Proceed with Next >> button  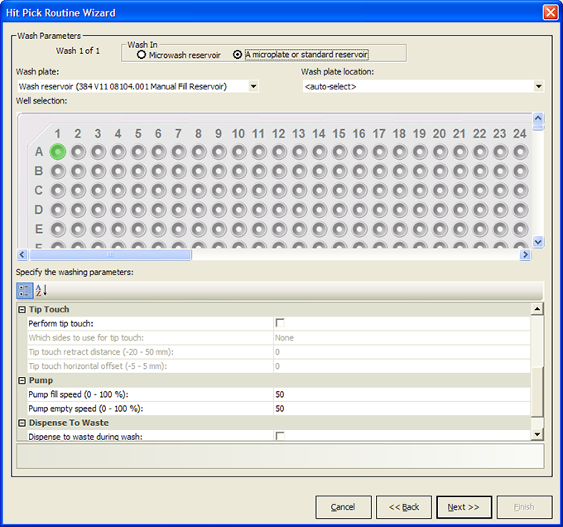pyautogui.click(x=464, y=507)
